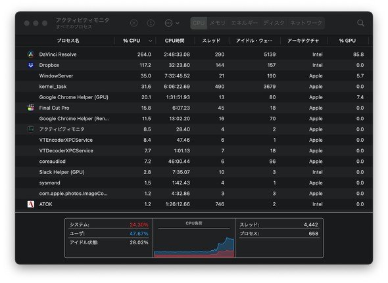388x283 pixels.
Task: Select the sysmond process row
Action: 194,183
